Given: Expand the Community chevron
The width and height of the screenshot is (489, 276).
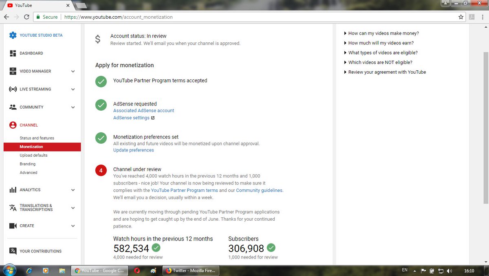Looking at the screenshot, I should [73, 107].
